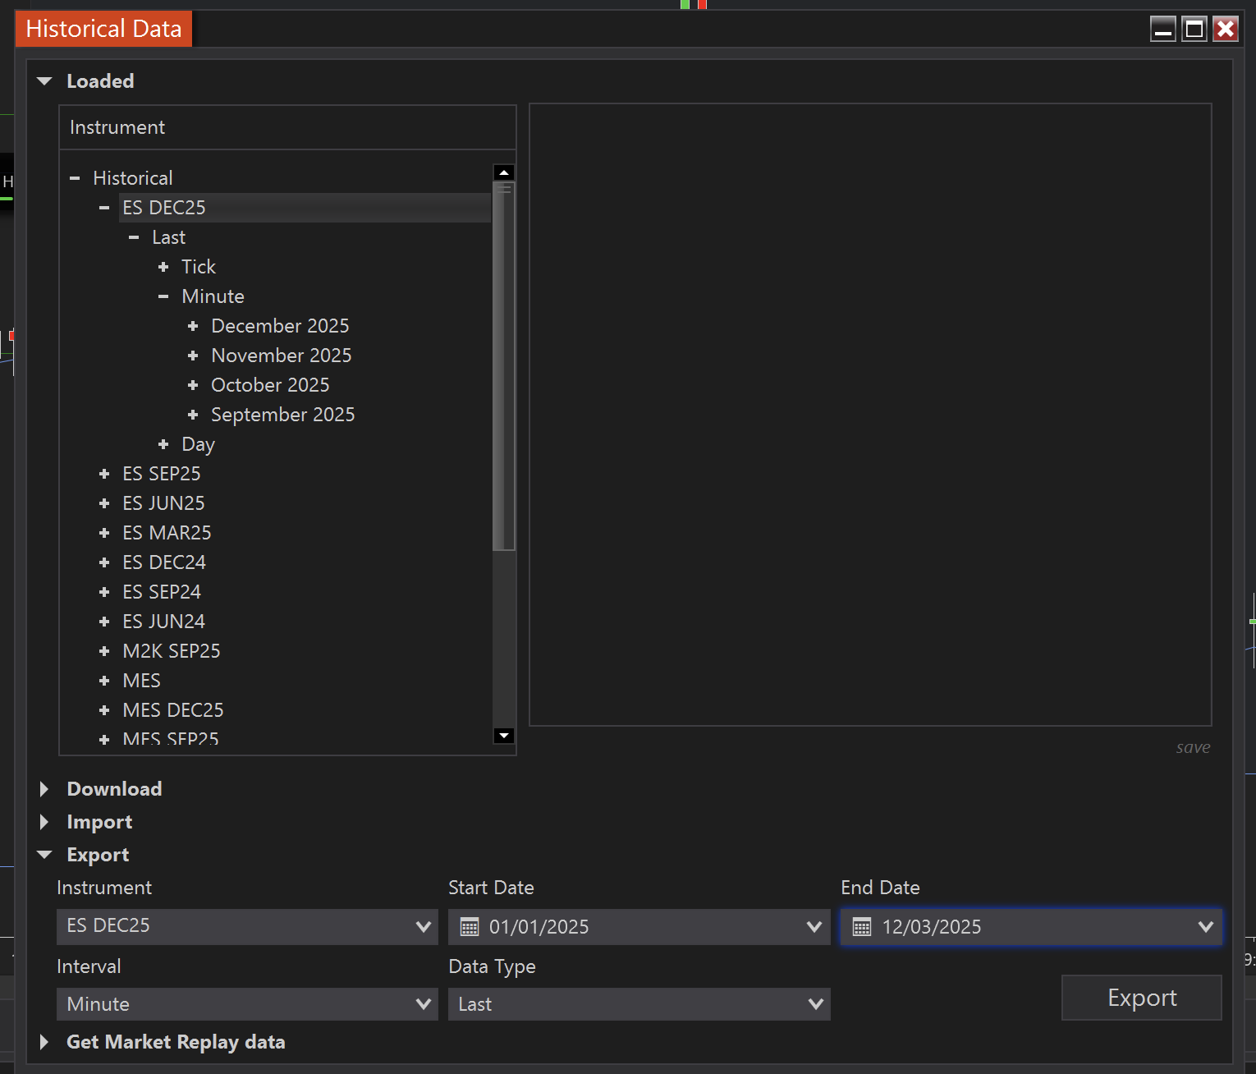Open the Data Type dropdown
The width and height of the screenshot is (1256, 1074).
tap(815, 1004)
